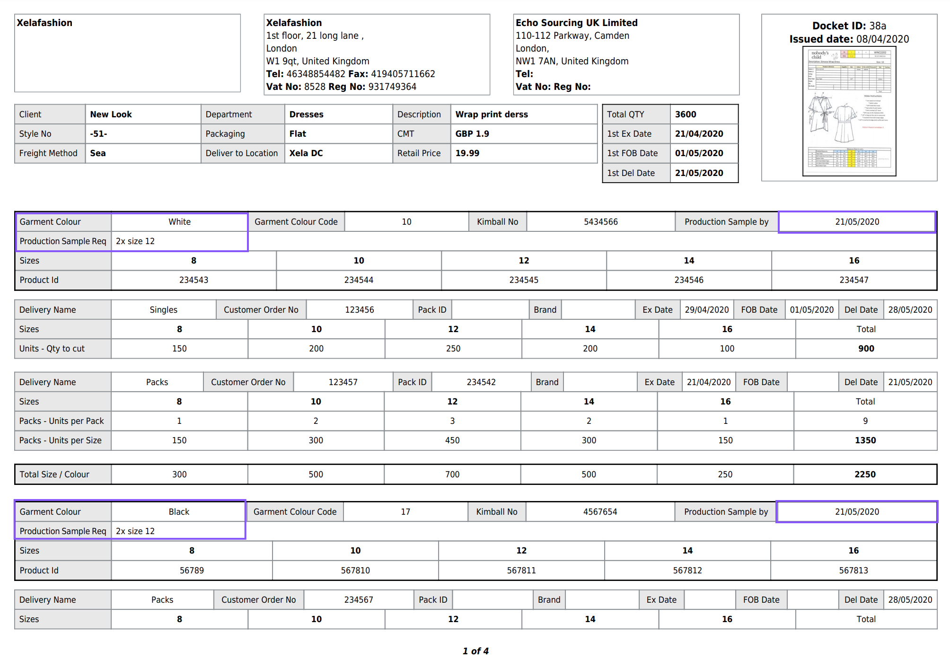Click the Singles delivery name cell
950x668 pixels.
tap(163, 310)
